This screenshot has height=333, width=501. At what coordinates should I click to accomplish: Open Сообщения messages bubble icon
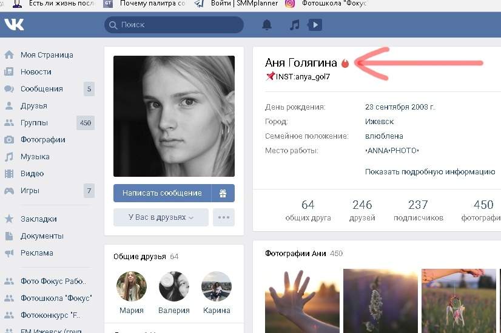(x=9, y=88)
